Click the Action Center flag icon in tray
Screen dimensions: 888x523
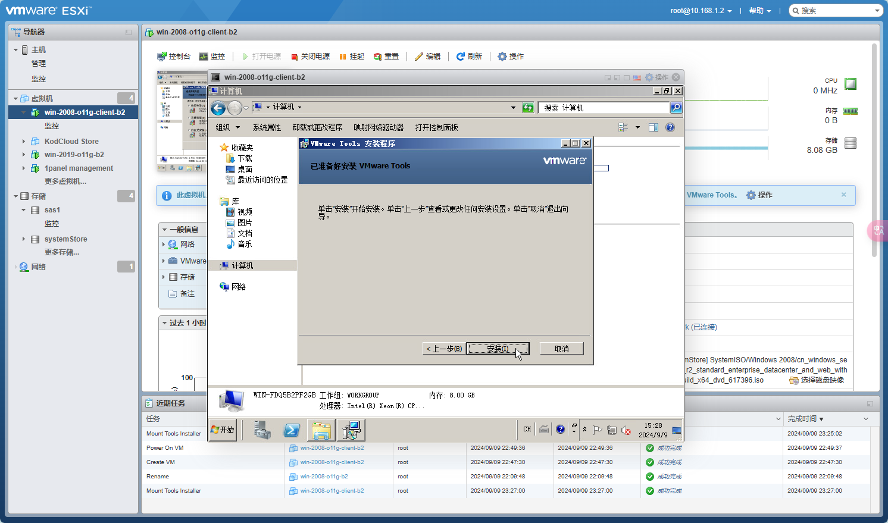pos(598,430)
